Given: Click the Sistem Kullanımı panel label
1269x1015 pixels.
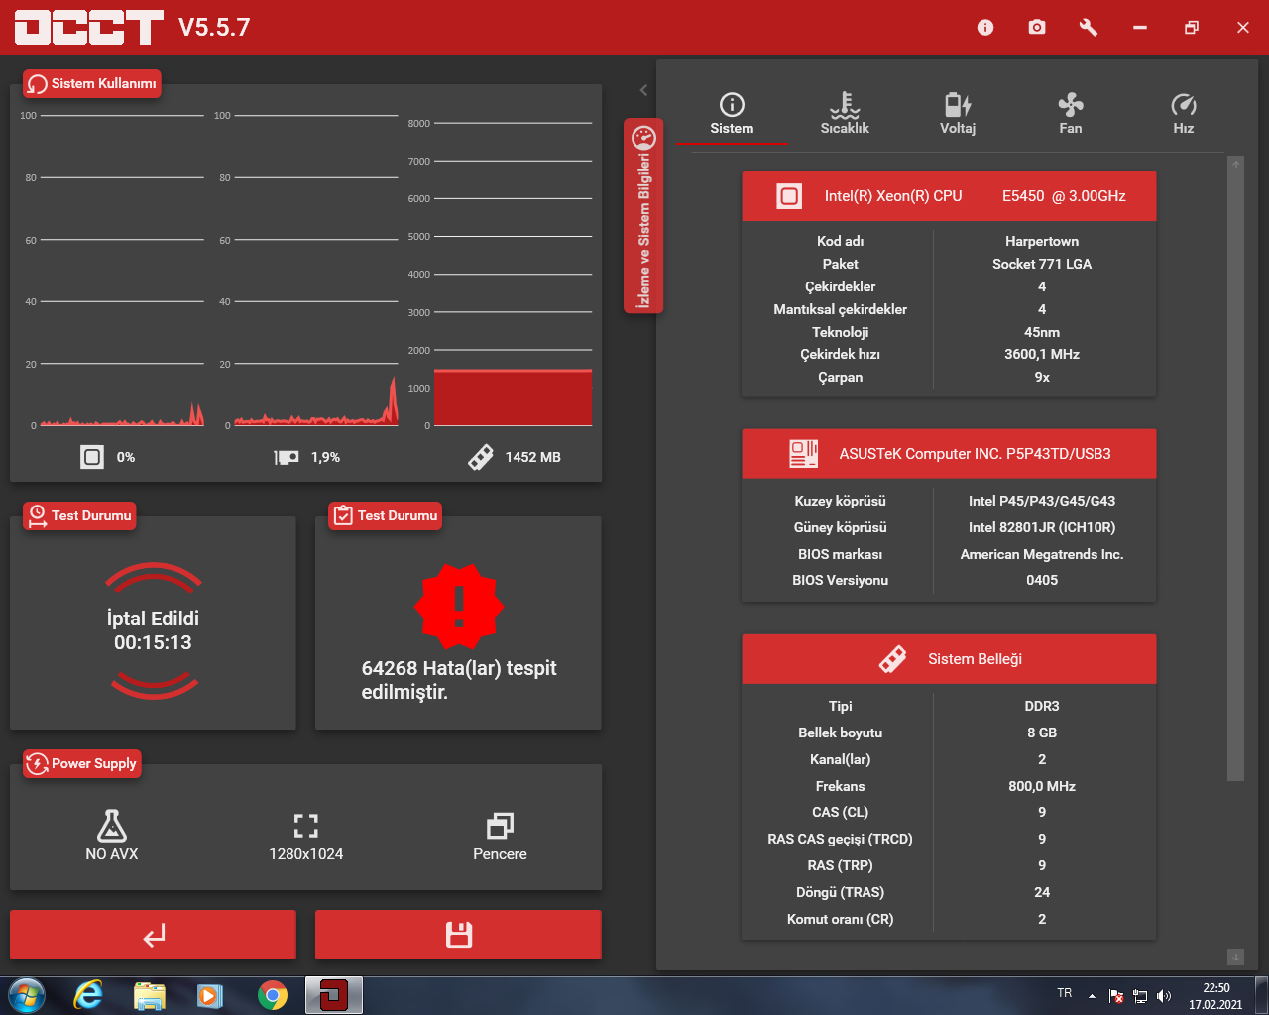Looking at the screenshot, I should [x=91, y=84].
